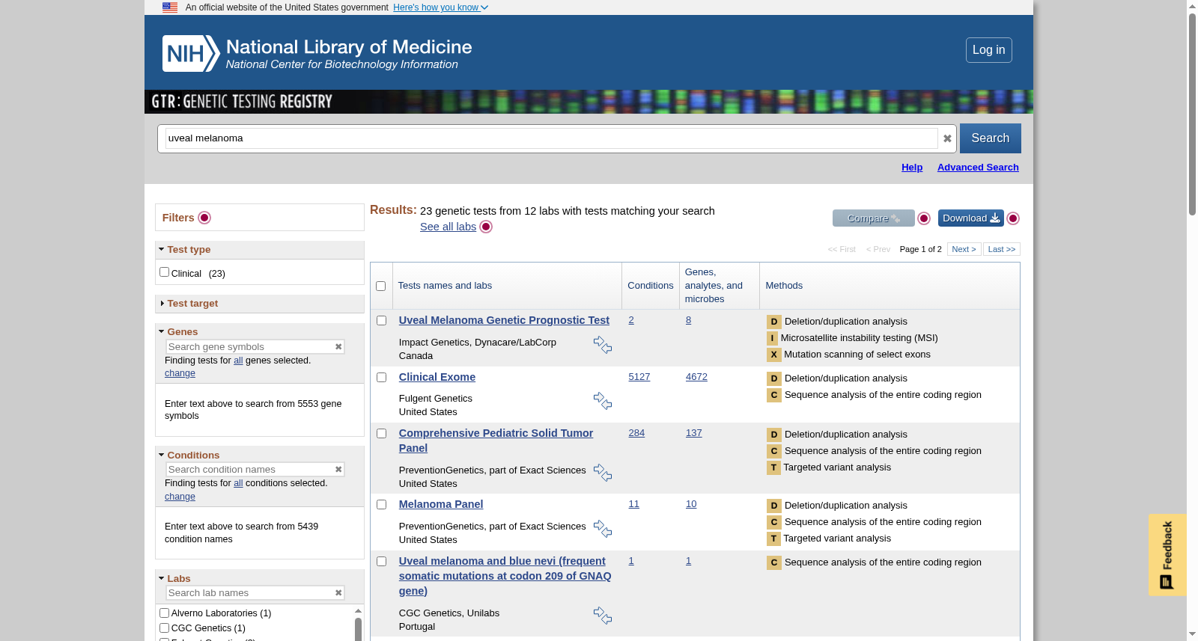Clear the search box with the X icon
This screenshot has width=1198, height=641.
coord(947,138)
